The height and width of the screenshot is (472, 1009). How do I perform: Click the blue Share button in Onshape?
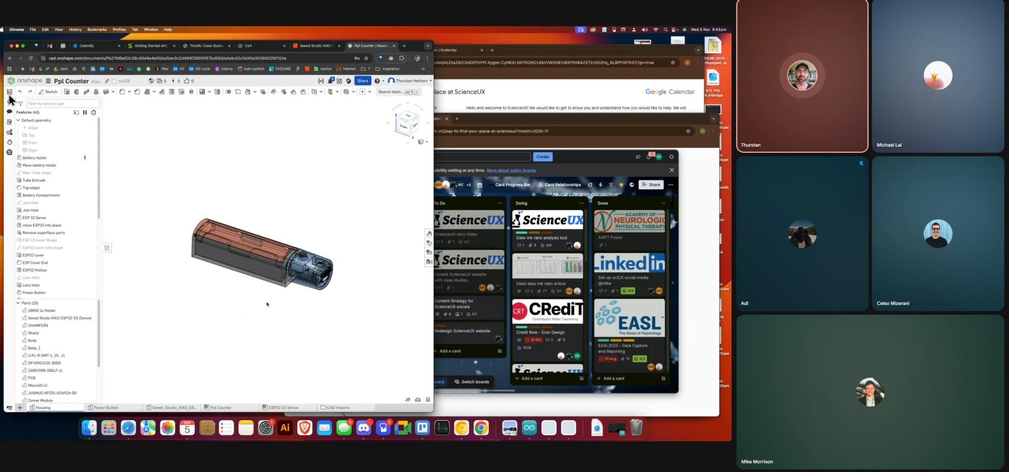tap(363, 81)
